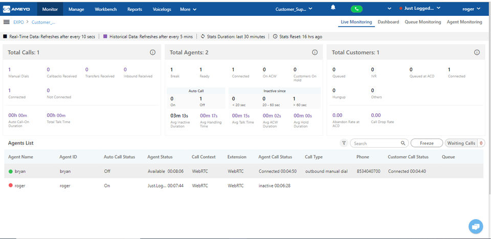The height and width of the screenshot is (239, 491).
Task: Click the green phone call button
Action: pos(357,9)
